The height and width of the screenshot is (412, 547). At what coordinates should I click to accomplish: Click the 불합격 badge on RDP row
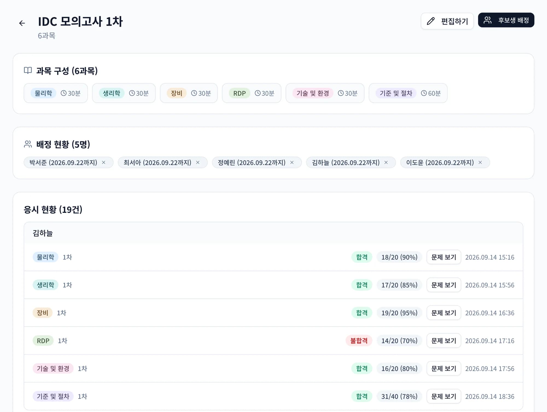click(359, 341)
